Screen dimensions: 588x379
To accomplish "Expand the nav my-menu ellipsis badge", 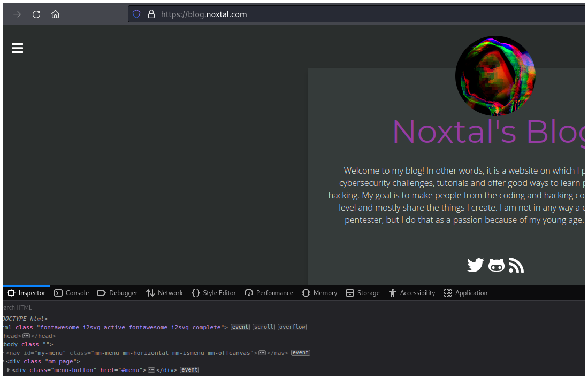I will 262,353.
